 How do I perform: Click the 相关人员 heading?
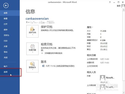click(91, 72)
